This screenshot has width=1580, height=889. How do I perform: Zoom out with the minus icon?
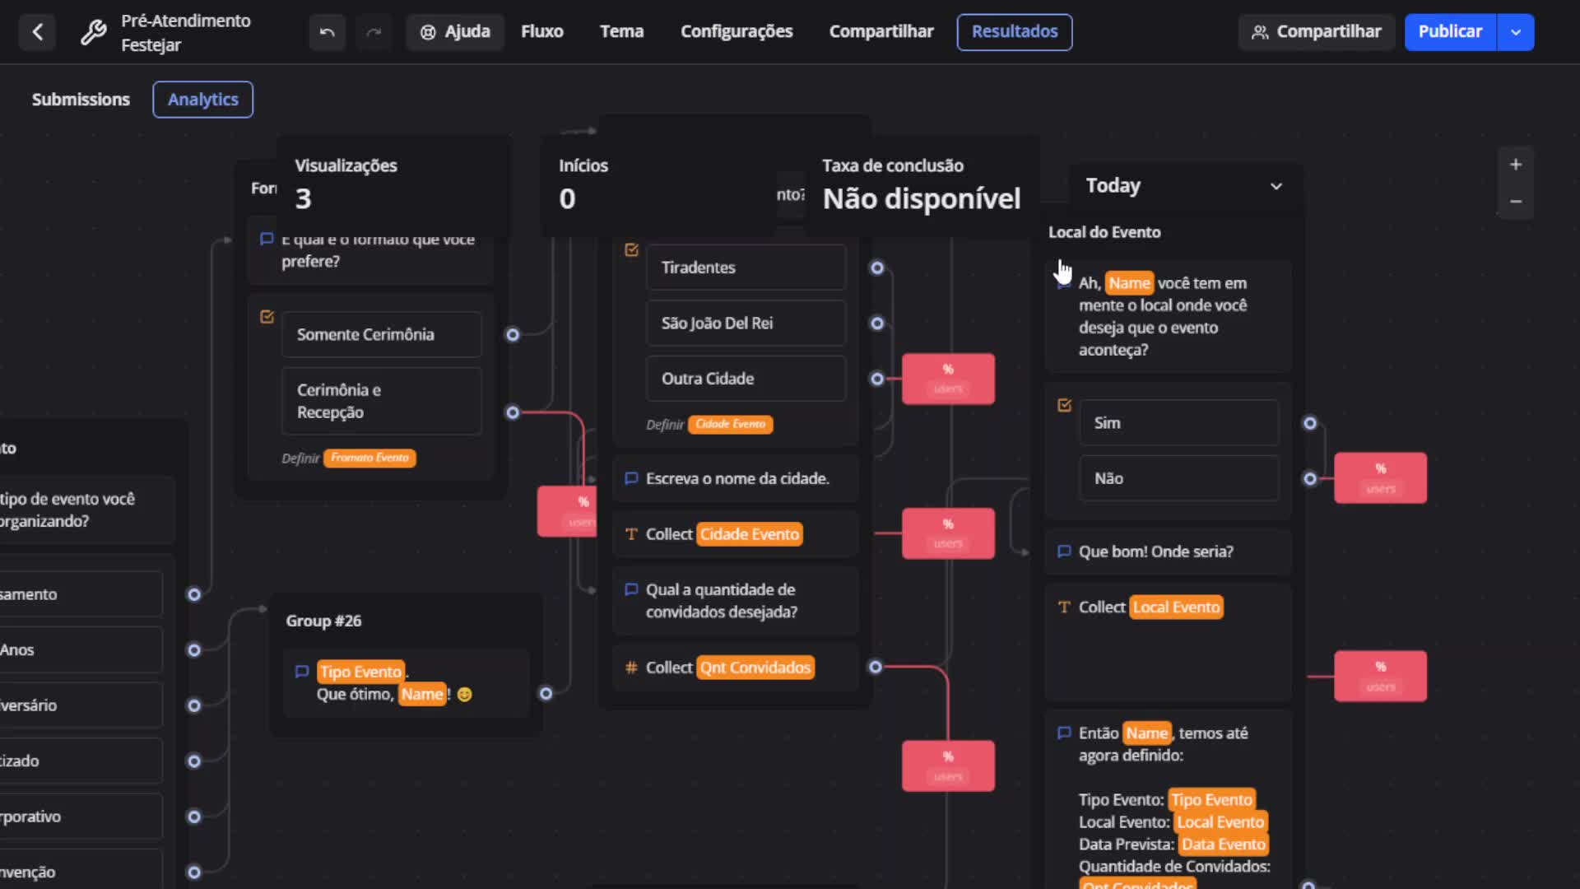(1515, 202)
